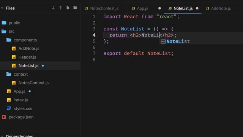Open package.json in the file tree

[x=21, y=117]
